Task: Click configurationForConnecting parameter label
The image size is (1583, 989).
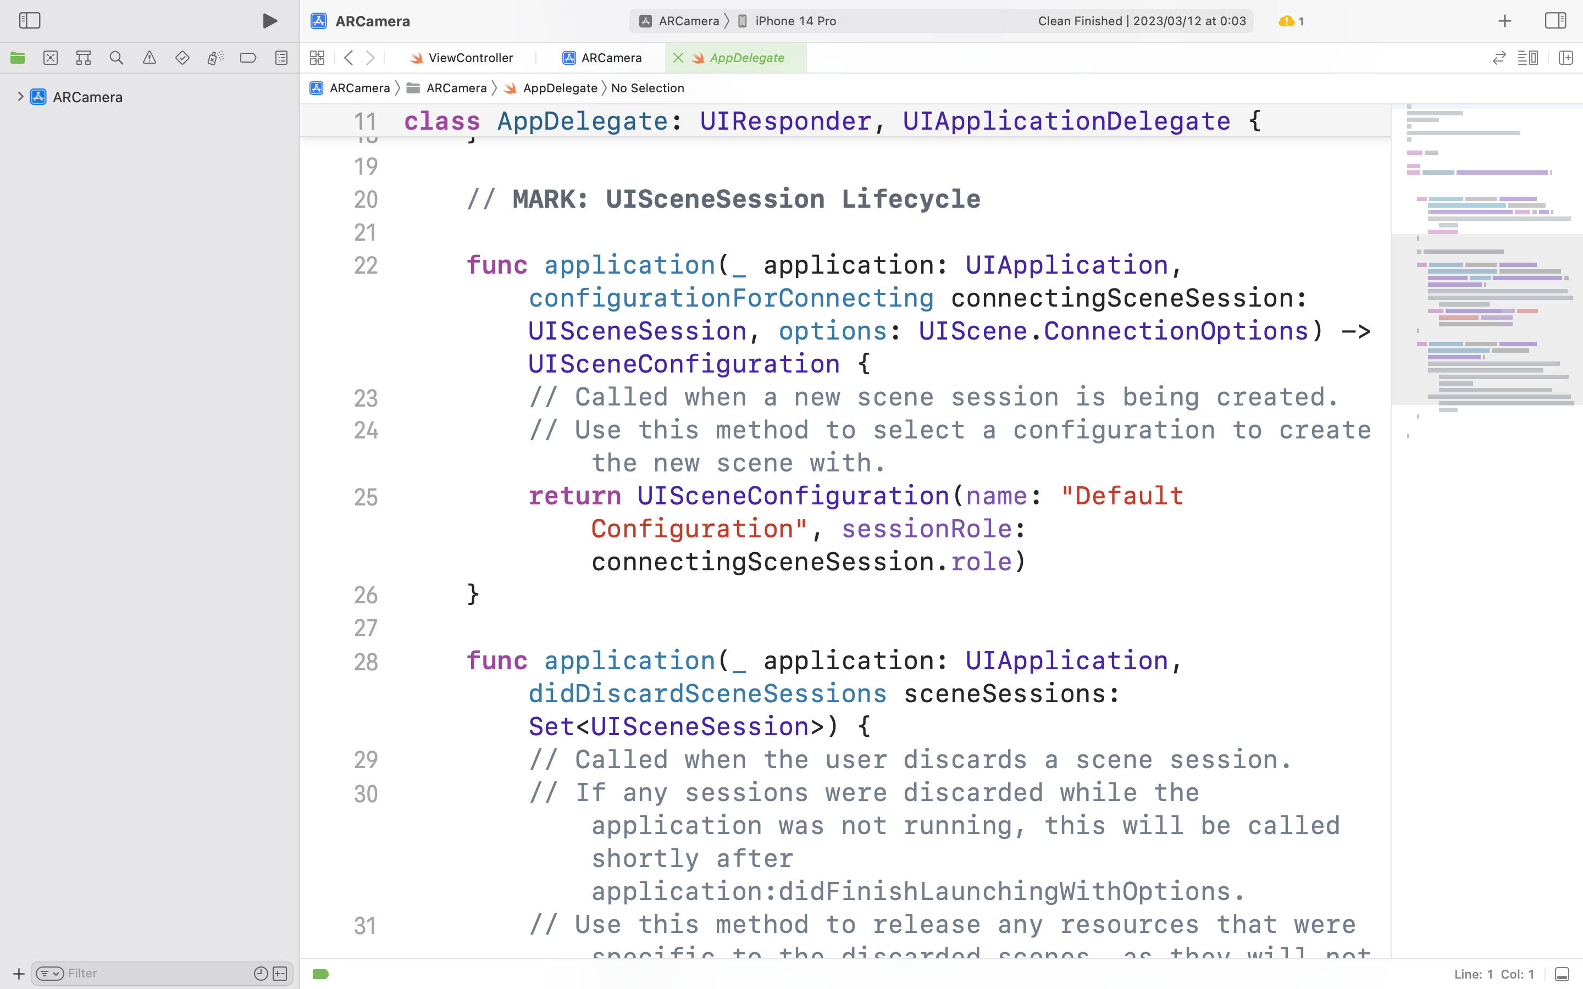Action: click(730, 298)
